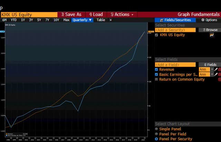
Task: Remove the Revenue field with red X
Action: 220,69
